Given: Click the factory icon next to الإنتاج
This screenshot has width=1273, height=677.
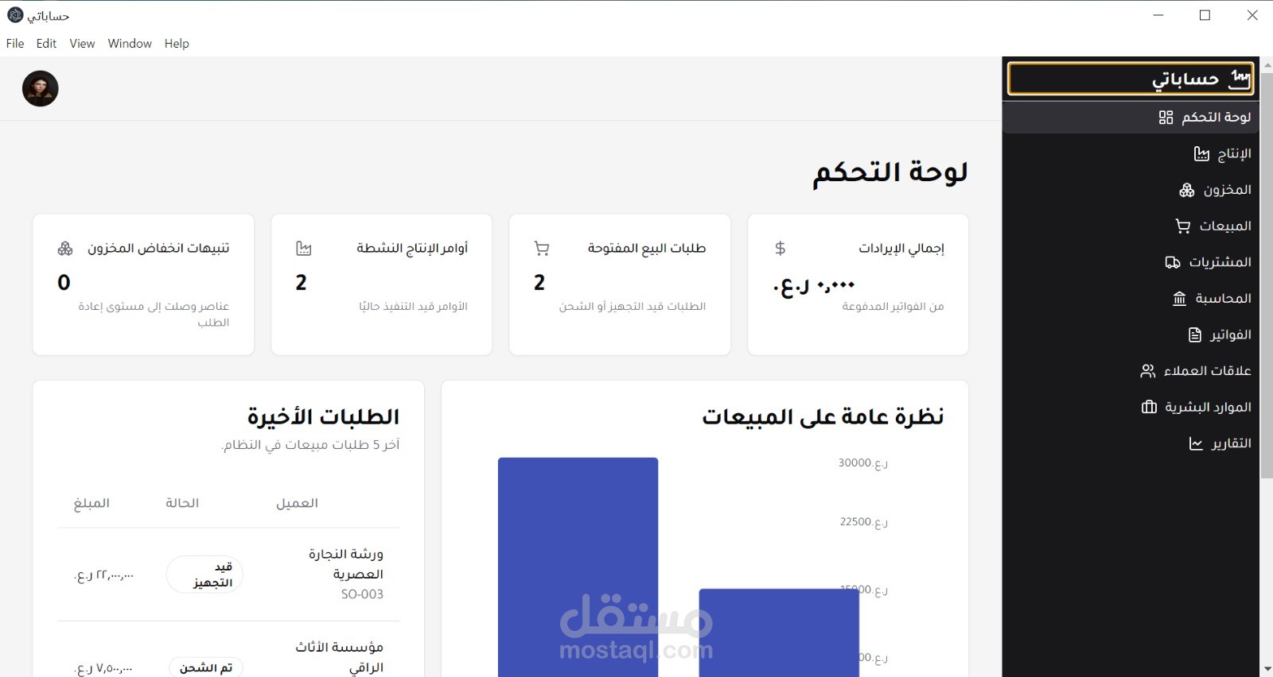Looking at the screenshot, I should [1201, 154].
